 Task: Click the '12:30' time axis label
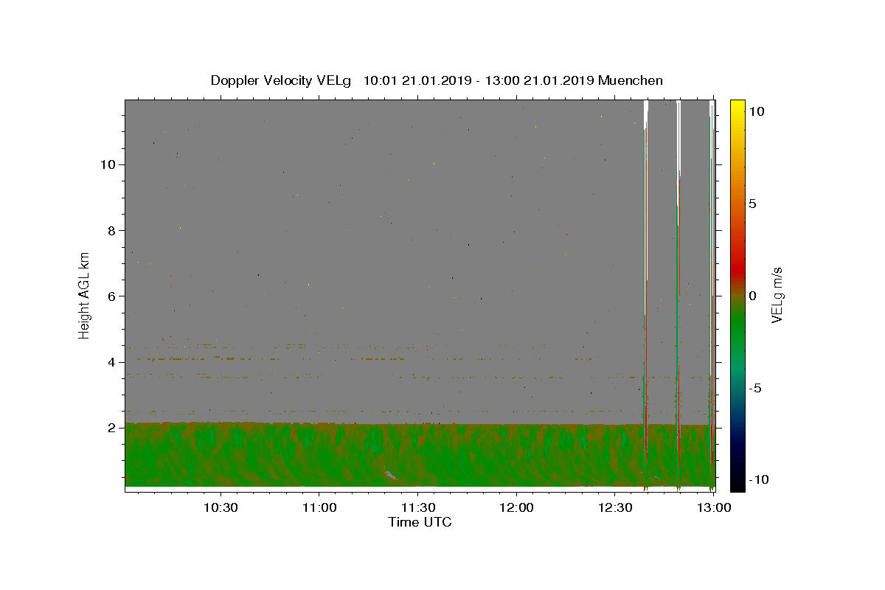tap(614, 508)
